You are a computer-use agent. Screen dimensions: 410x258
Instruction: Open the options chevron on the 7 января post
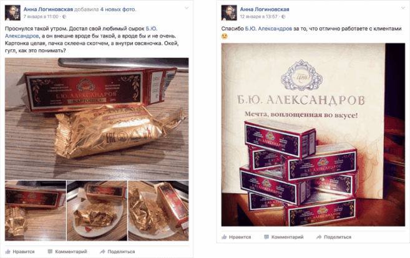(x=187, y=8)
